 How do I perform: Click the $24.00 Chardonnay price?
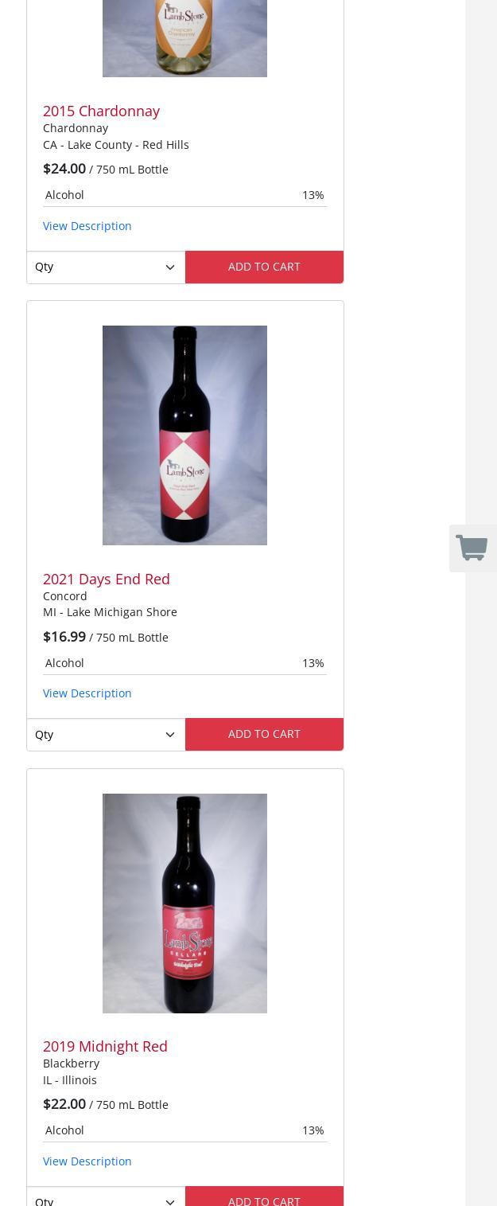(64, 169)
